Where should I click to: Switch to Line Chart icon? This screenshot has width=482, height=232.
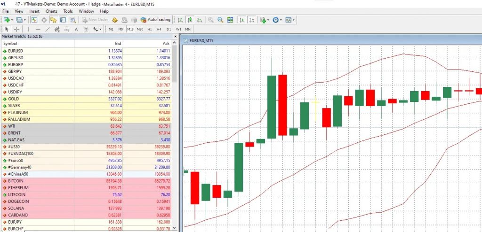(x=200, y=20)
